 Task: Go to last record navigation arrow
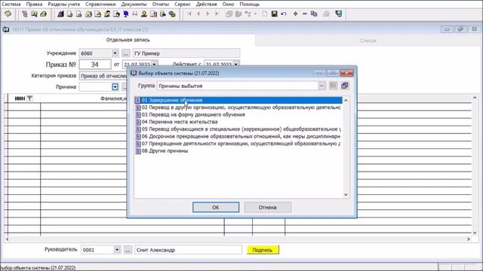[x=217, y=14]
